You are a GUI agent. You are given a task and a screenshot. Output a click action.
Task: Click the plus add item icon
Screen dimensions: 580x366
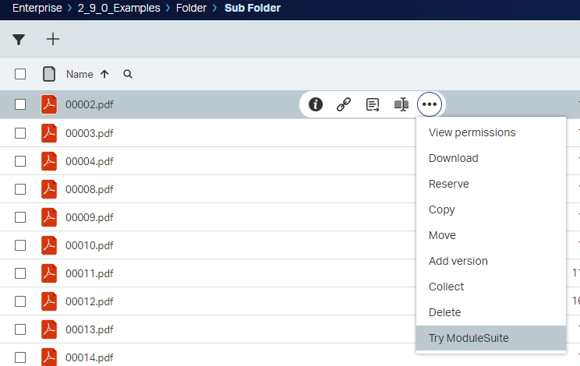point(52,39)
